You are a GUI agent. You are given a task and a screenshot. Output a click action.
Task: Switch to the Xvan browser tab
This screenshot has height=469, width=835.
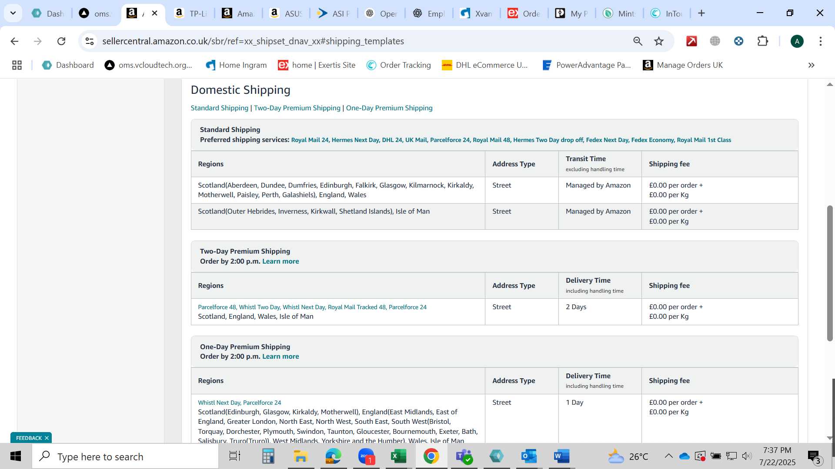coord(476,13)
